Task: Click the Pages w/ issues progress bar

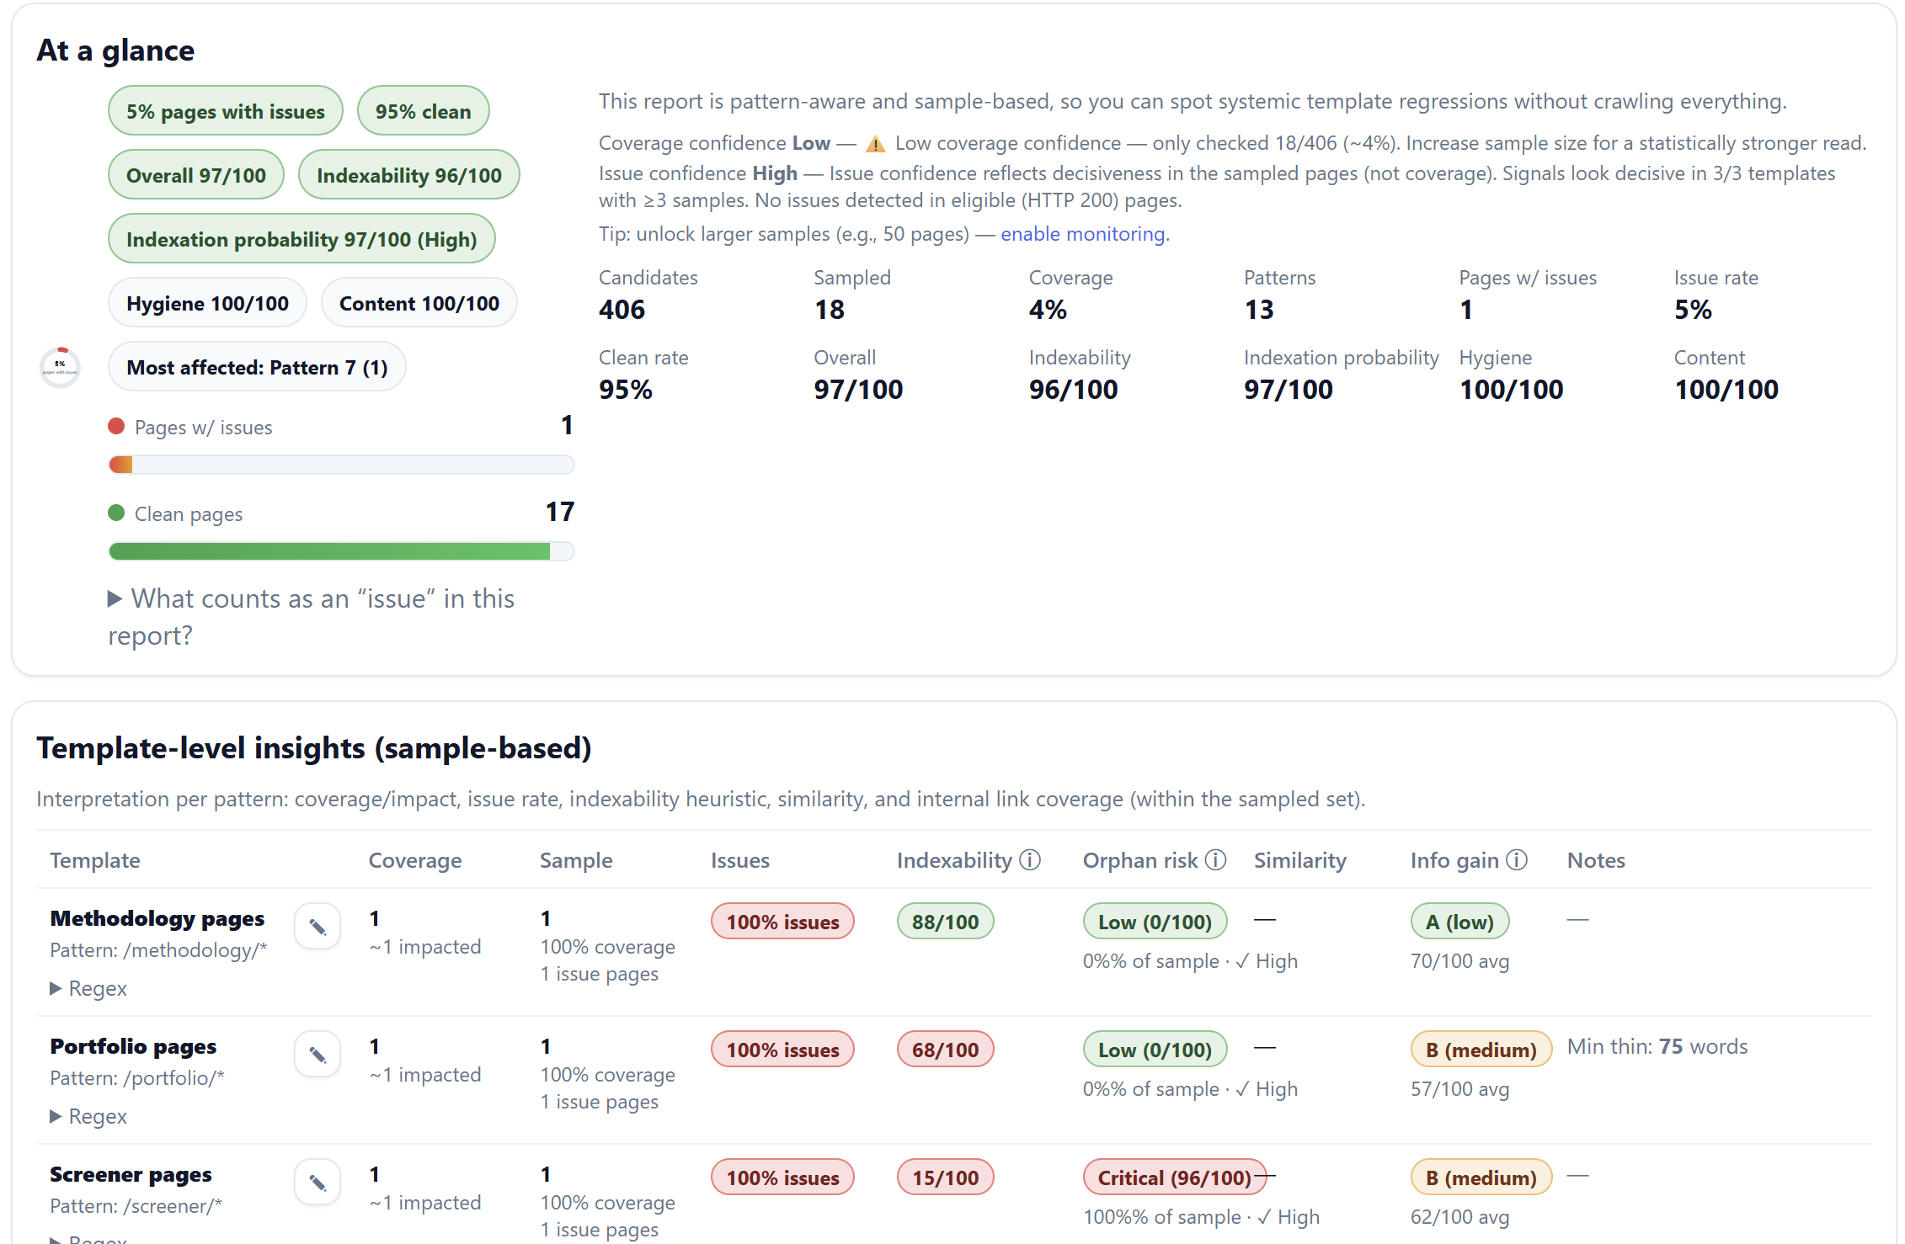Action: (x=341, y=465)
